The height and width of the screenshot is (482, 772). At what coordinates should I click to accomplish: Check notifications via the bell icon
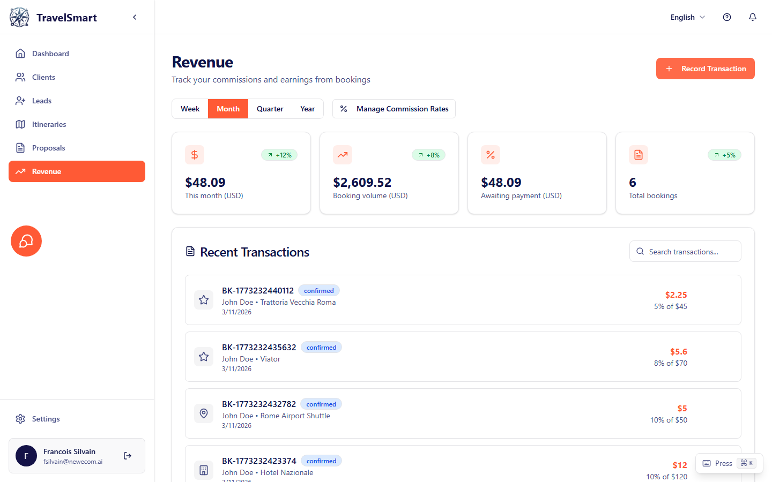click(753, 17)
